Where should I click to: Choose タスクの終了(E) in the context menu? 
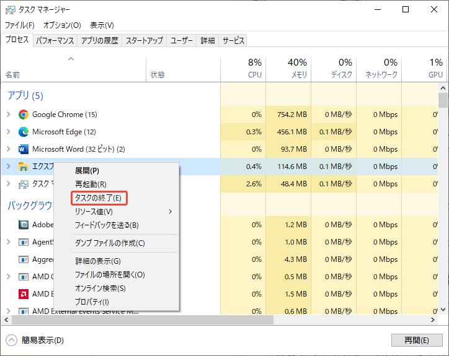[116, 198]
